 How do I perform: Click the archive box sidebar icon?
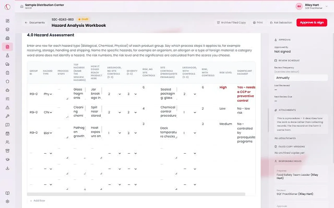7,151
